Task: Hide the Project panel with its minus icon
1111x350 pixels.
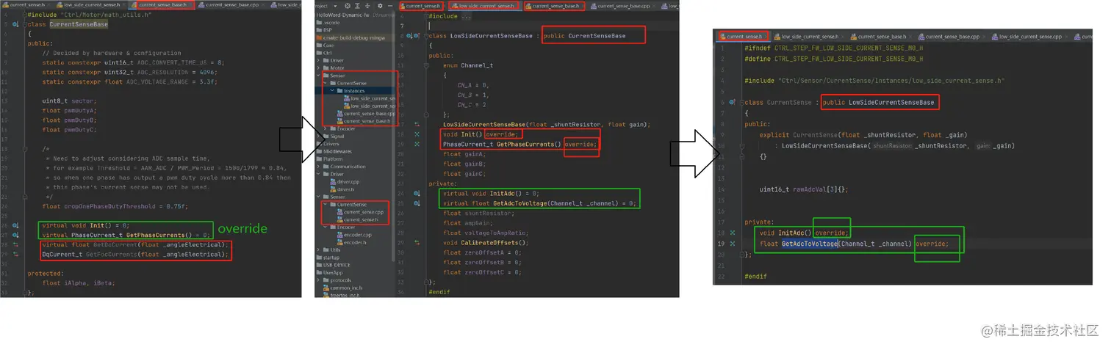Action: 389,6
